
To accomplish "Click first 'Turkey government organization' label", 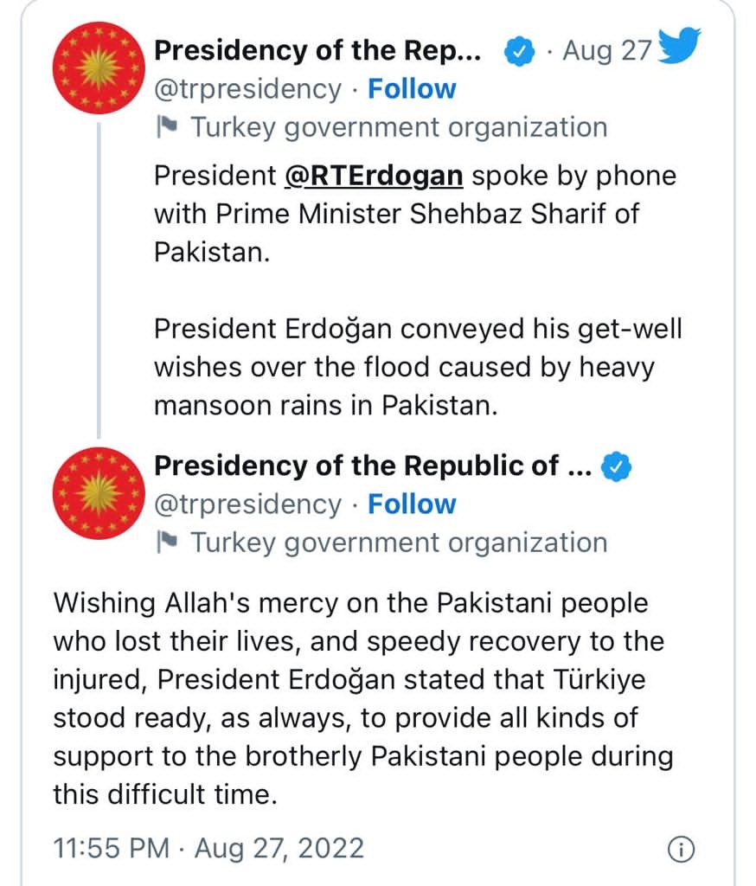I will tap(399, 128).
